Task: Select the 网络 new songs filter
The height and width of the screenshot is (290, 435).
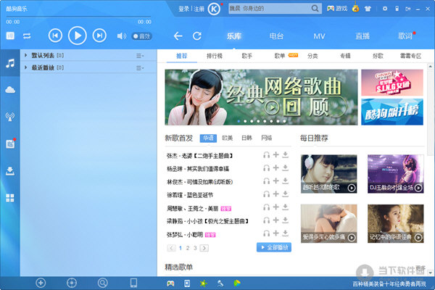Action: click(x=266, y=138)
